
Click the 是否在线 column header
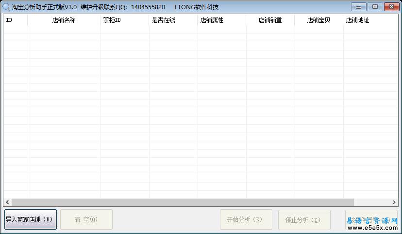[173, 20]
